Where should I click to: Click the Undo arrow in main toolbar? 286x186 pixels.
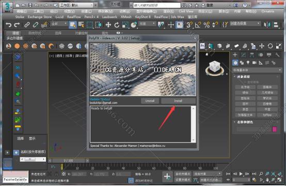(8, 25)
